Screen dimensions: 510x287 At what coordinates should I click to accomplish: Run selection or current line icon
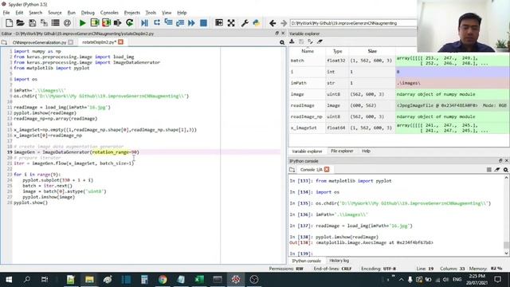tap(118, 23)
